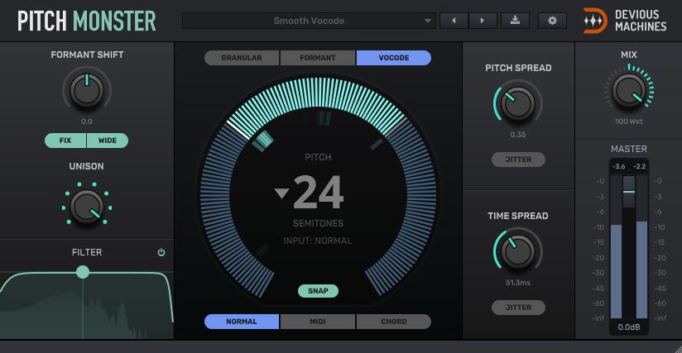682x353 pixels.
Task: Click the Formant Shift knob
Action: click(x=86, y=91)
